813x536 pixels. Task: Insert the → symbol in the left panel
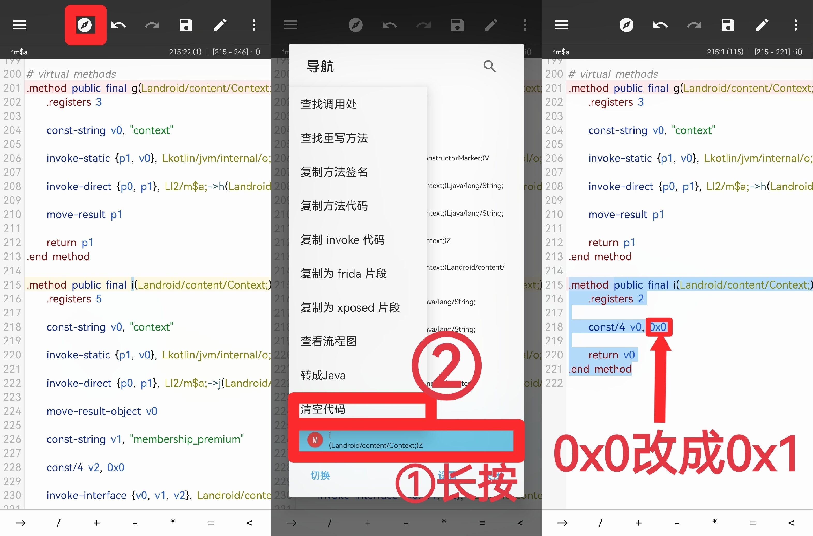[x=20, y=523]
